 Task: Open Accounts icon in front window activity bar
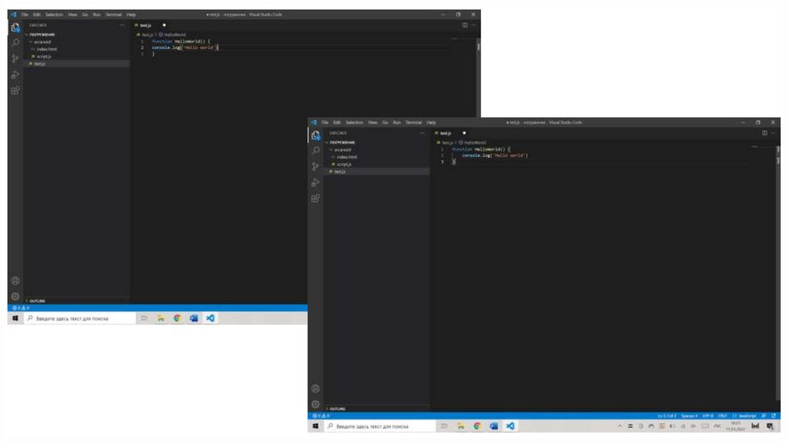click(x=315, y=389)
